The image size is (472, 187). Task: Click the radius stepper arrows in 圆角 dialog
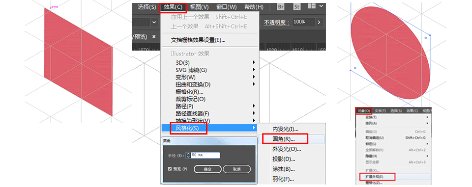(188, 156)
